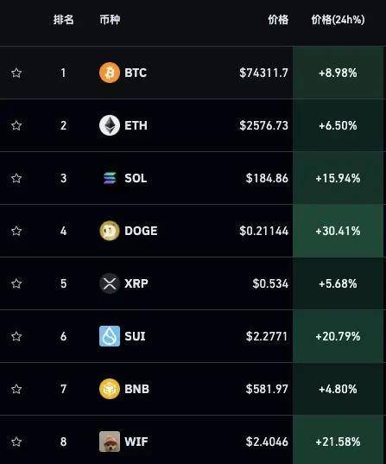Viewport: 386px width, 464px height.
Task: Star the DOGE row as favorite
Action: pos(16,231)
